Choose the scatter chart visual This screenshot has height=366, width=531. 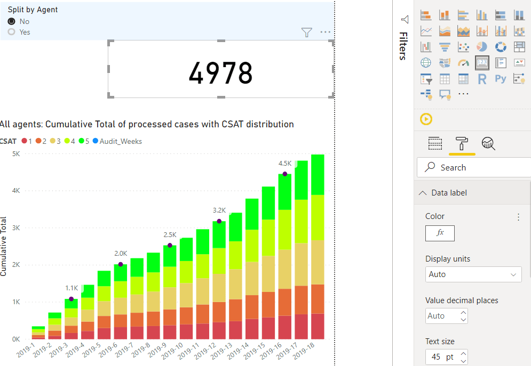pyautogui.click(x=463, y=47)
